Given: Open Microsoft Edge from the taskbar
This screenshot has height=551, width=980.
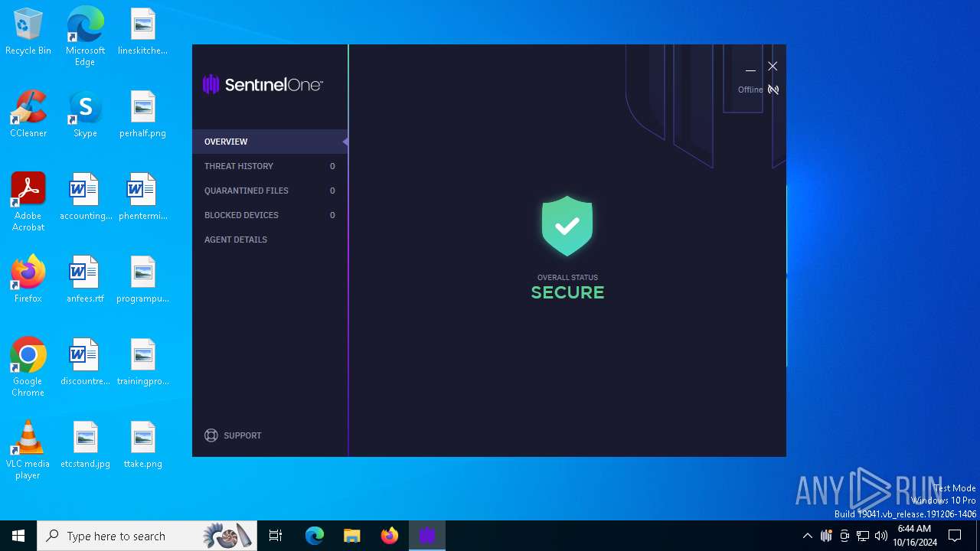Looking at the screenshot, I should coord(315,536).
